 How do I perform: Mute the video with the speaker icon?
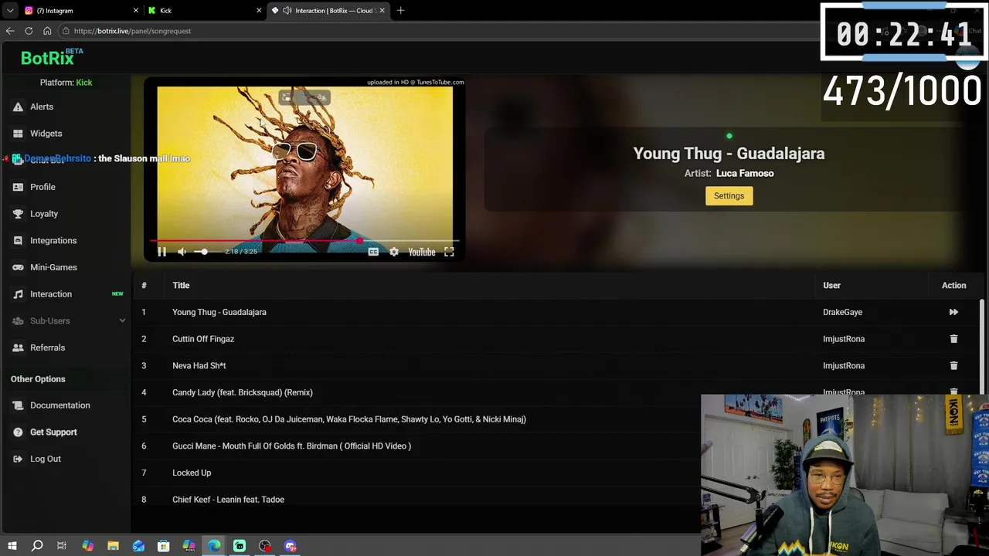point(182,252)
